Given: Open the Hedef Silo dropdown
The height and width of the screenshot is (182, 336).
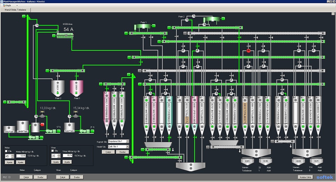Looking at the screenshot, I should click(127, 147).
